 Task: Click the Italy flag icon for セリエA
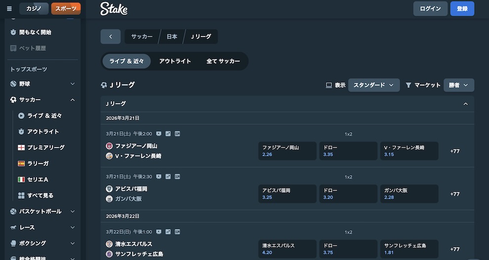21,180
